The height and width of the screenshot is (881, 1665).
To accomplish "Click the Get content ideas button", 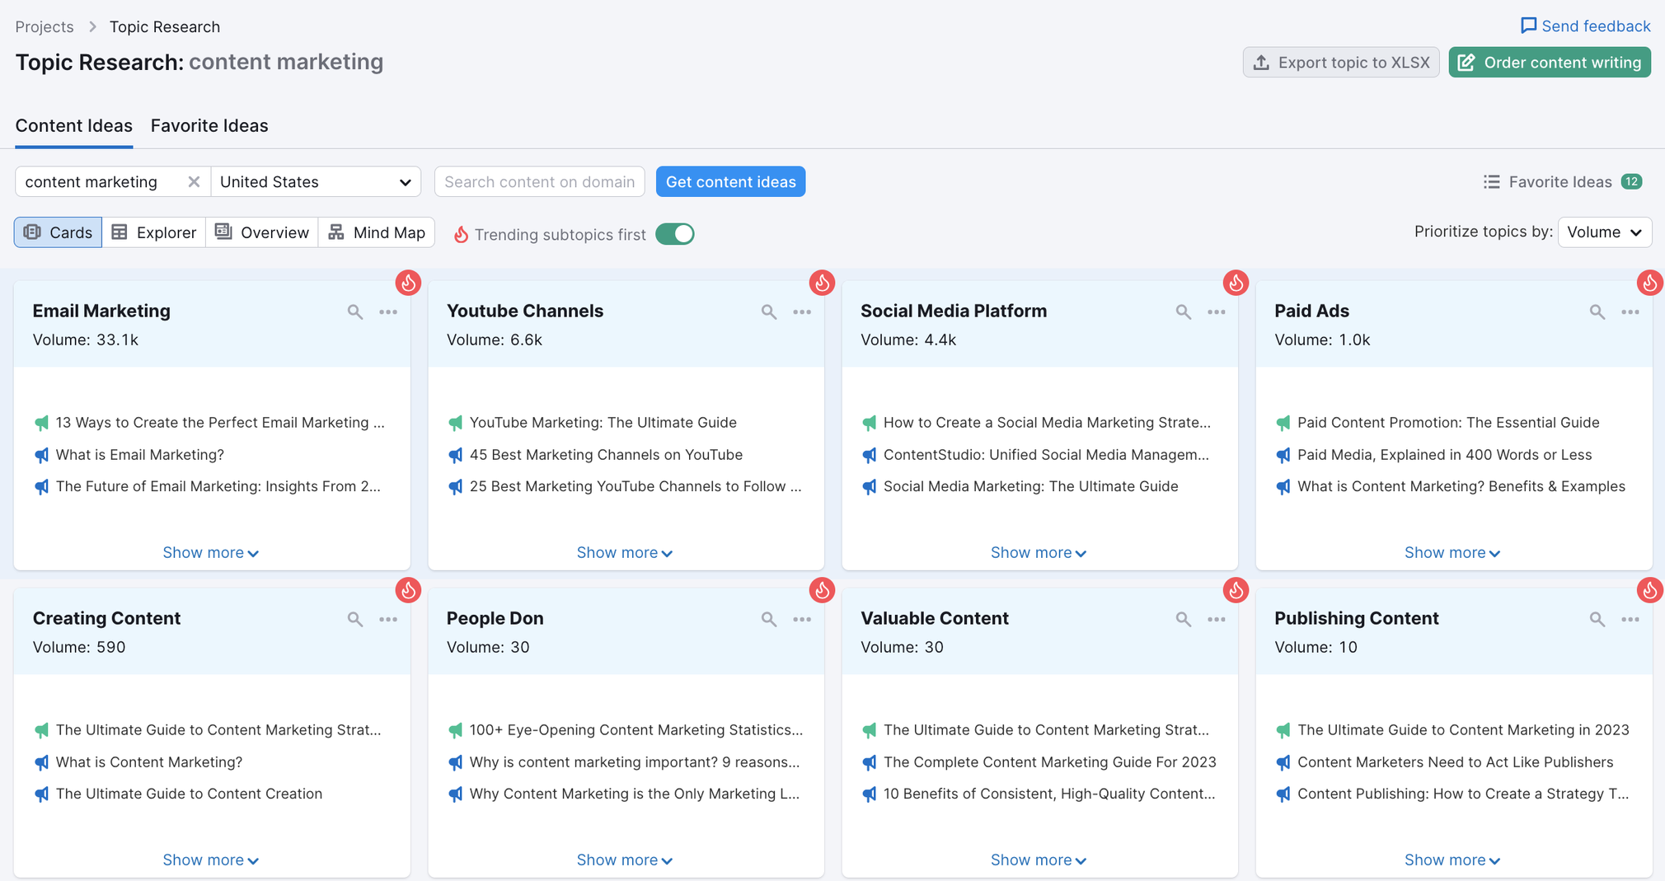I will tap(730, 181).
